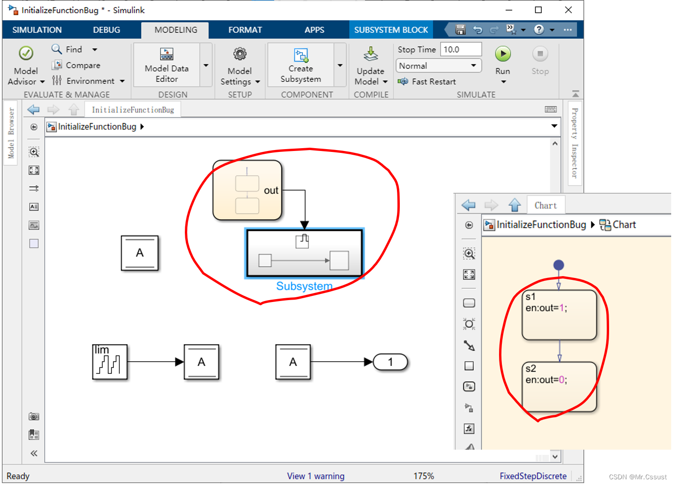This screenshot has height=484, width=674.
Task: Redo the last action
Action: (494, 30)
